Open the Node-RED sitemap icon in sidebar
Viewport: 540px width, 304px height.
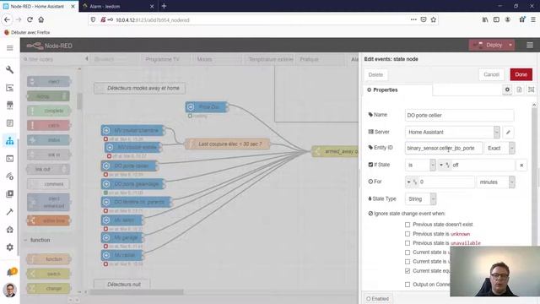click(9, 141)
